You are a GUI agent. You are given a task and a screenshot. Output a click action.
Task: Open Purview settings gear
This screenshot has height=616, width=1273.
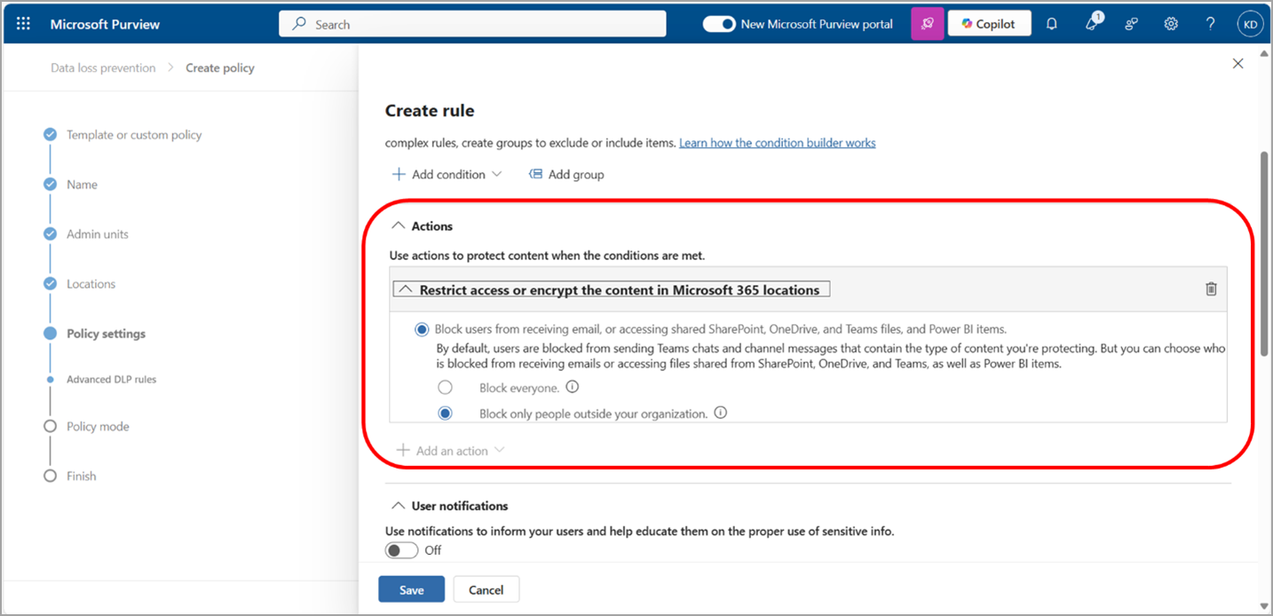click(1170, 23)
